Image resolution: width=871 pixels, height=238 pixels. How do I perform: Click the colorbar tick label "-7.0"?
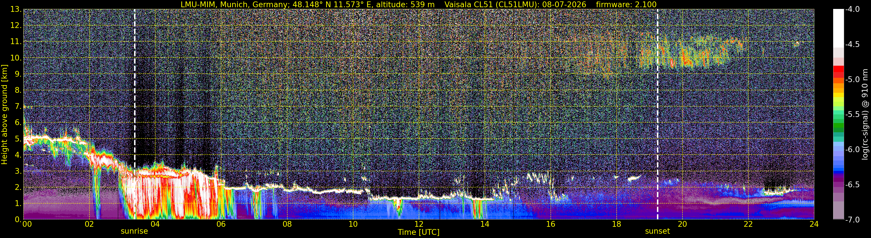(x=853, y=220)
